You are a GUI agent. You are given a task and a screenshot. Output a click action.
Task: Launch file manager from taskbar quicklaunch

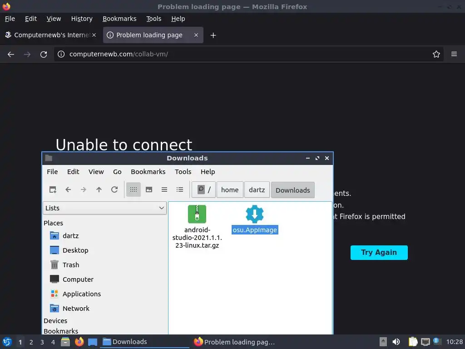click(x=65, y=342)
